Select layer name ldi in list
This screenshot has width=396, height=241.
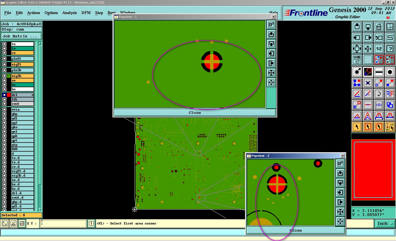coord(22,99)
